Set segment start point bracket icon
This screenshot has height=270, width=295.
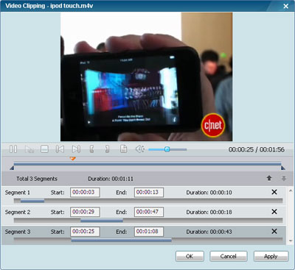pyautogui.click(x=91, y=149)
